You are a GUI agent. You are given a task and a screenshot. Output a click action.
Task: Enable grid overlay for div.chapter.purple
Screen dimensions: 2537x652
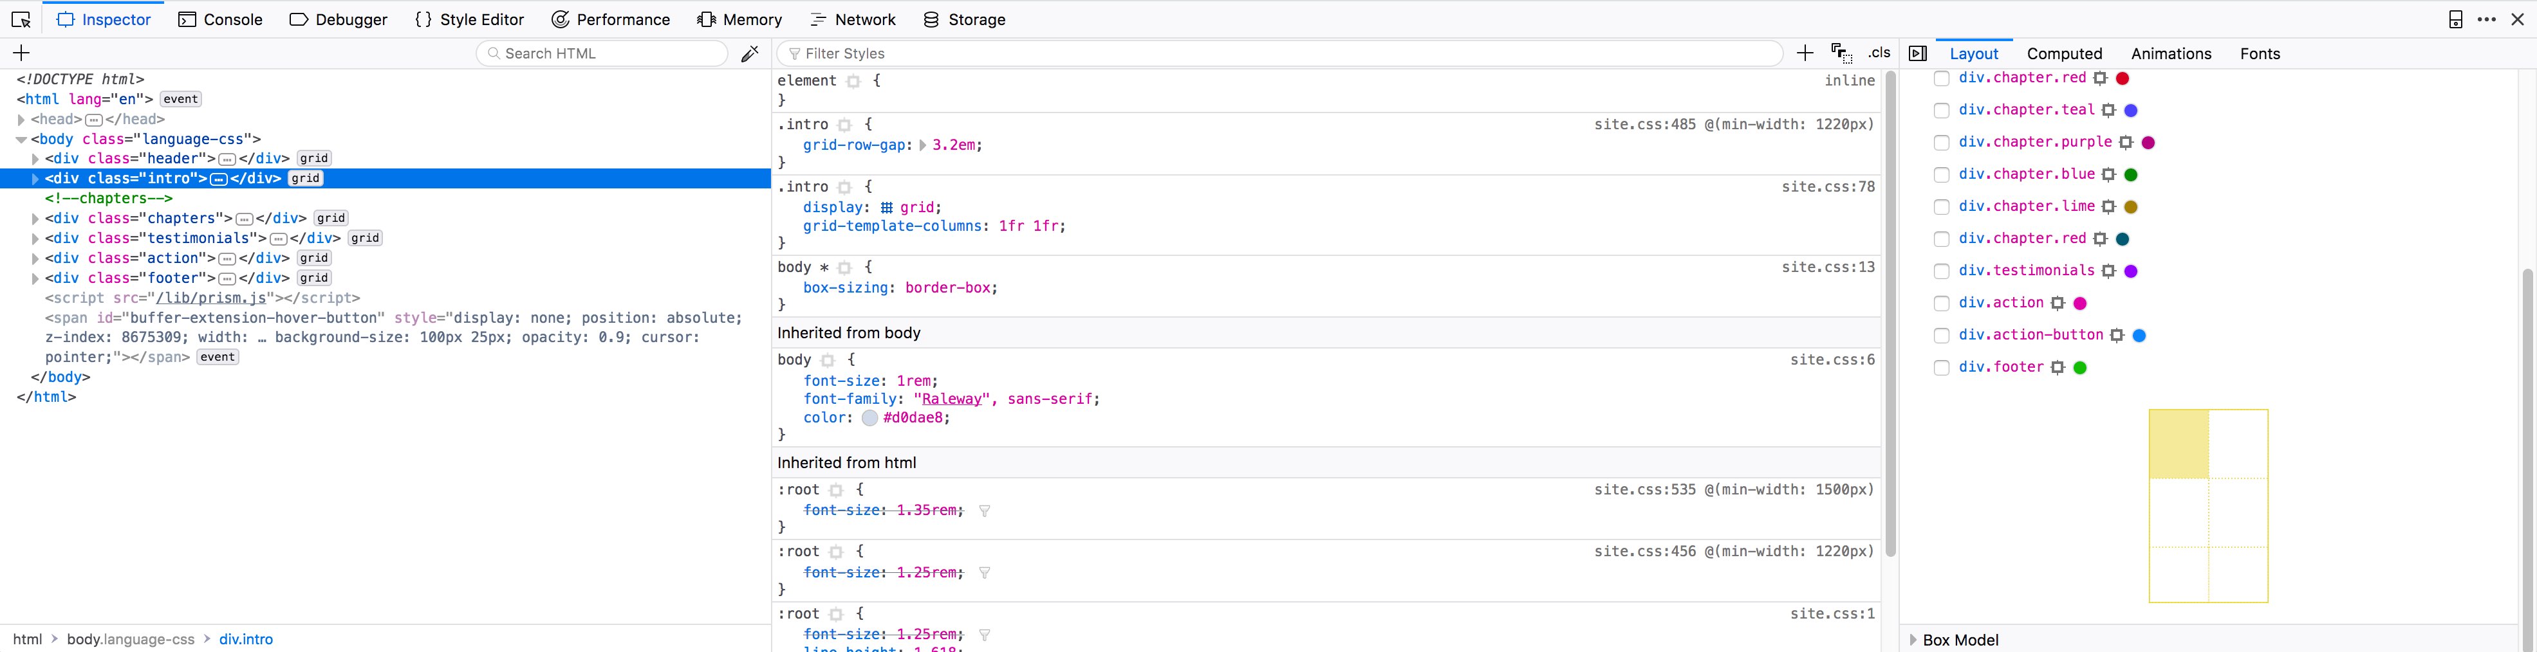1941,143
